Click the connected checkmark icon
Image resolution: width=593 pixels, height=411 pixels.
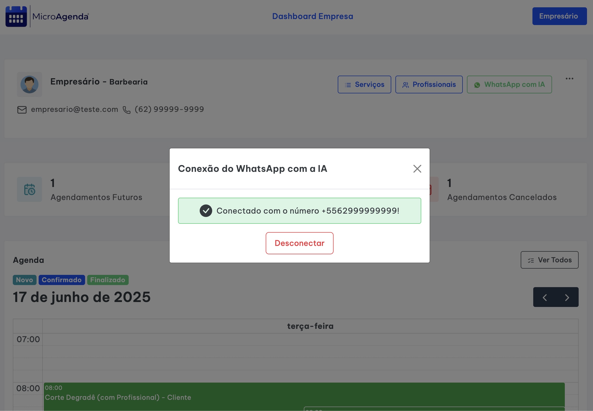(x=206, y=211)
